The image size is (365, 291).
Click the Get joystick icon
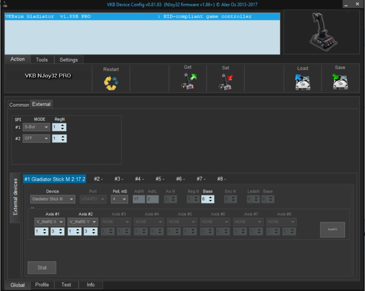click(188, 81)
